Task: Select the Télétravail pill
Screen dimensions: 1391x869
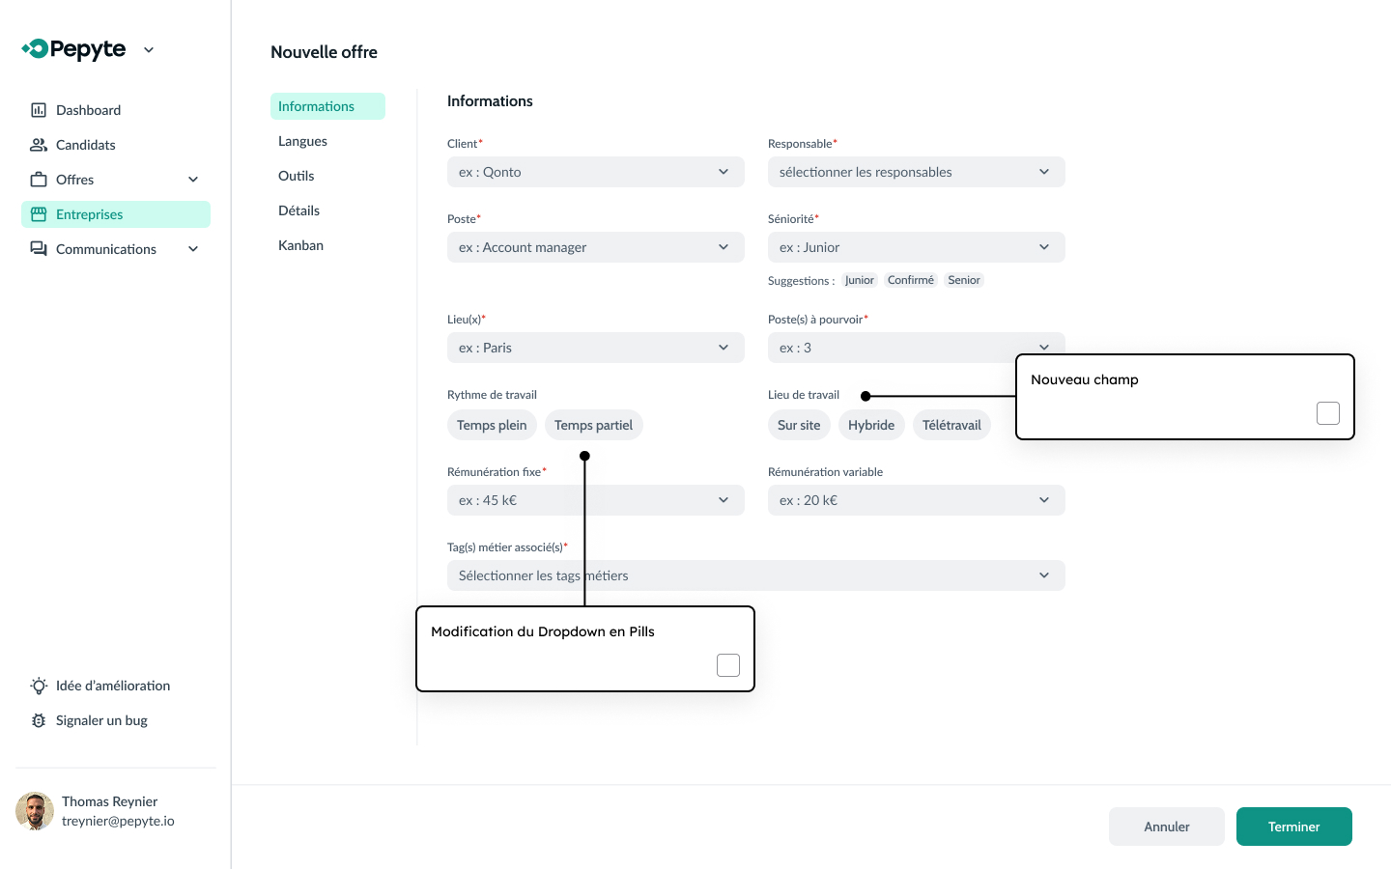Action: click(x=951, y=425)
